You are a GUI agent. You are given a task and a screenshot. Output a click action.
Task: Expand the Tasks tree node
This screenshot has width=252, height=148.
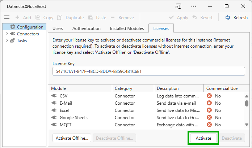click(x=7, y=41)
